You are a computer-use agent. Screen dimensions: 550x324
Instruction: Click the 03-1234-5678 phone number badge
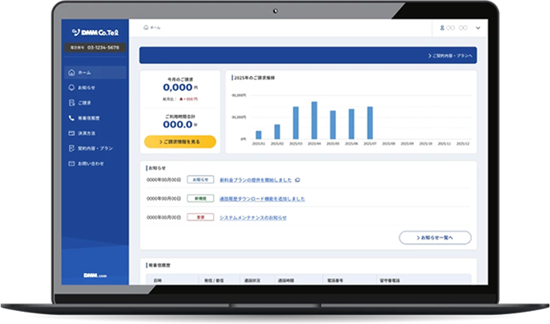(95, 47)
